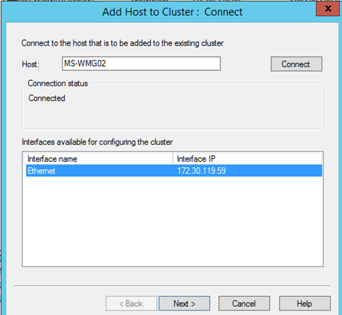Click divider between Interface name and IP headers
Screen dimensions: 342x315
(173, 159)
